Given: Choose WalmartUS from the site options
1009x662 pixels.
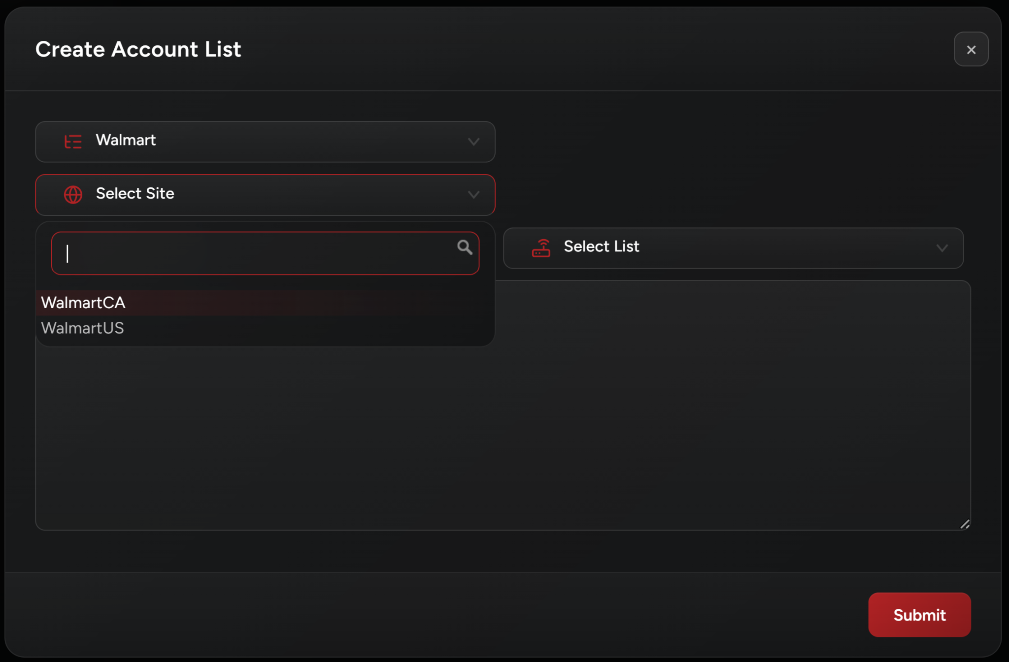Looking at the screenshot, I should (83, 328).
